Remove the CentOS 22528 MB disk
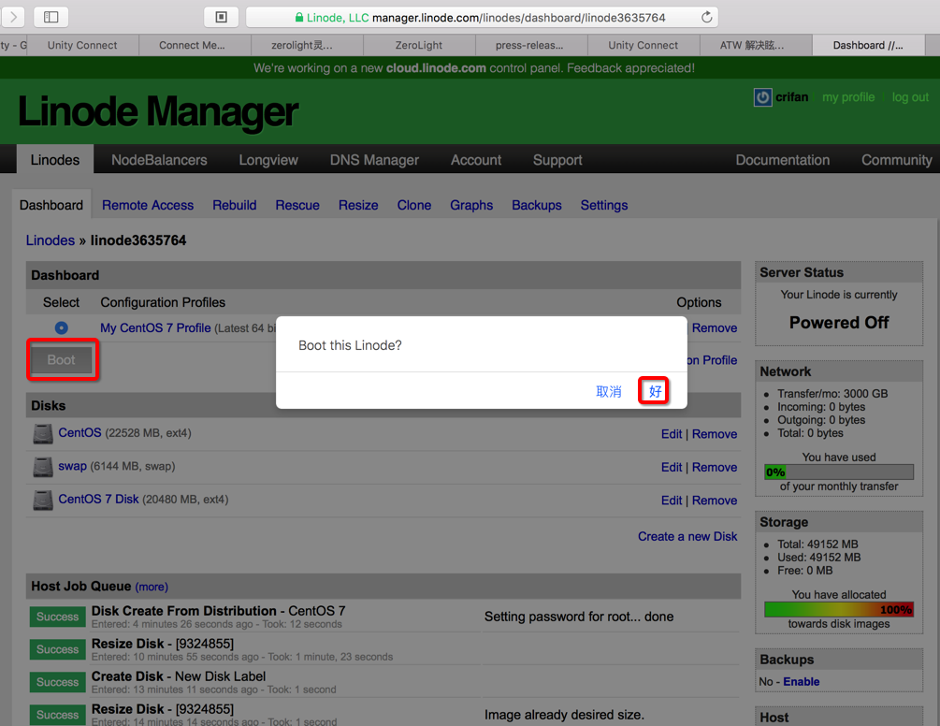The image size is (940, 726). (715, 434)
